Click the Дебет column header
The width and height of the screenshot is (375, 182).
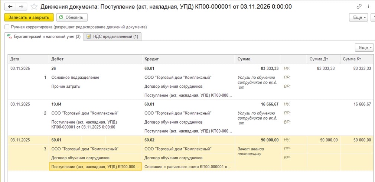58,59
